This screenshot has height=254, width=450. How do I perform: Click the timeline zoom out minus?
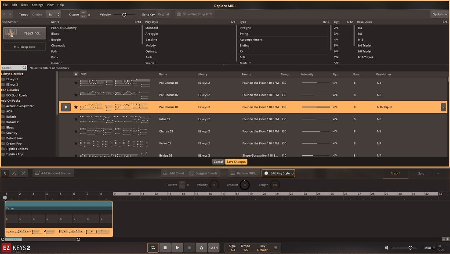(443, 239)
